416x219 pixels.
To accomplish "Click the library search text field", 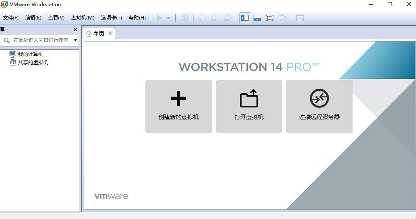I will 41,40.
